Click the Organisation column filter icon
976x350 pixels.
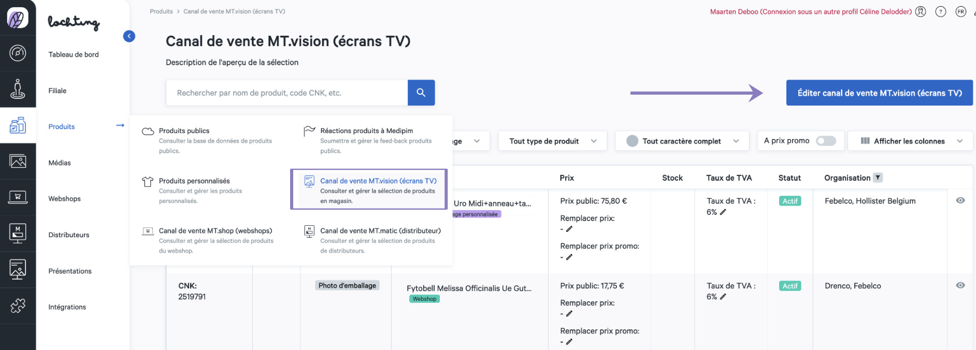click(x=878, y=178)
